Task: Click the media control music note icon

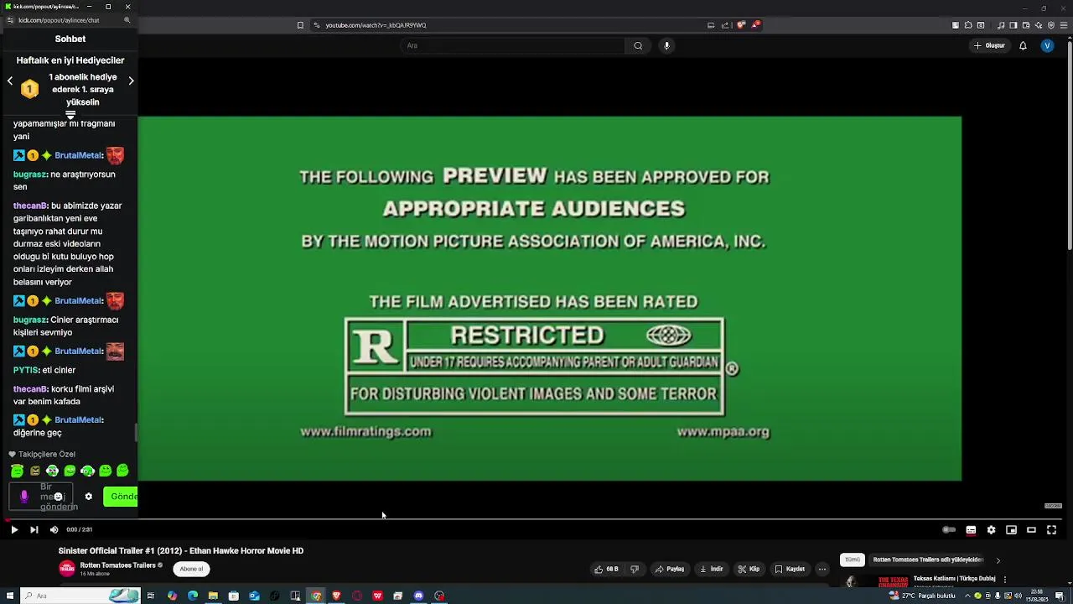Action: tap(1001, 25)
